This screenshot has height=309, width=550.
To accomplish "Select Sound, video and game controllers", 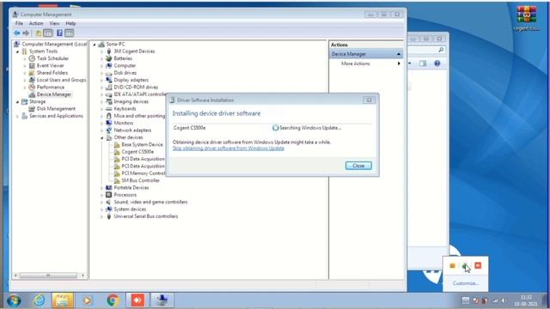I will pos(150,202).
